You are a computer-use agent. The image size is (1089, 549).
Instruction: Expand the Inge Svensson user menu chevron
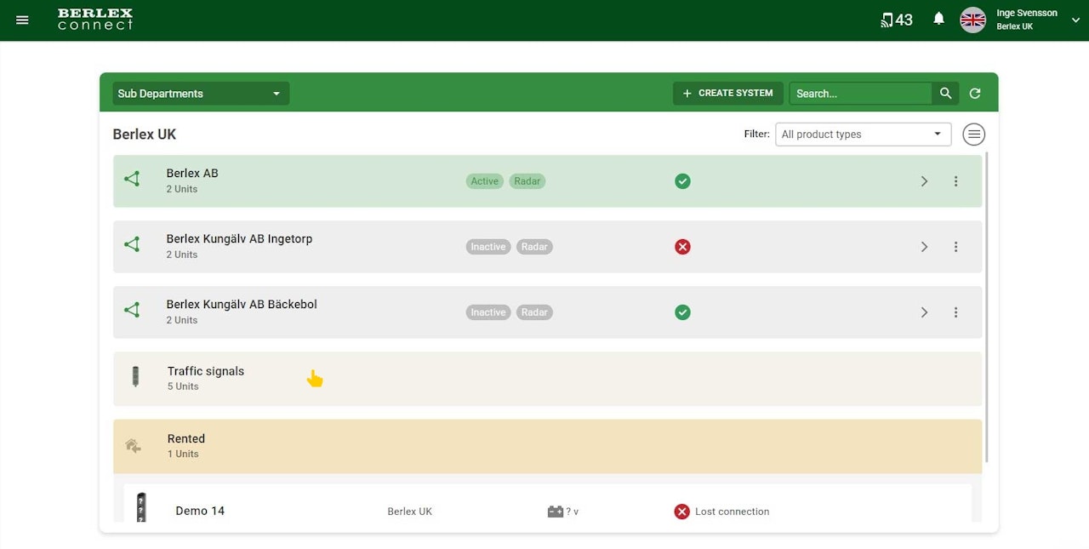tap(1075, 20)
